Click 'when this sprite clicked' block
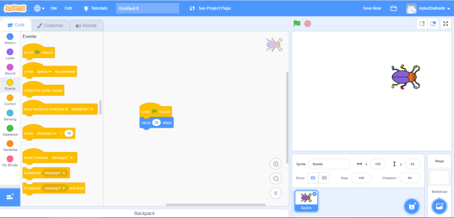Viewport: 454px width, 218px height. (x=43, y=90)
